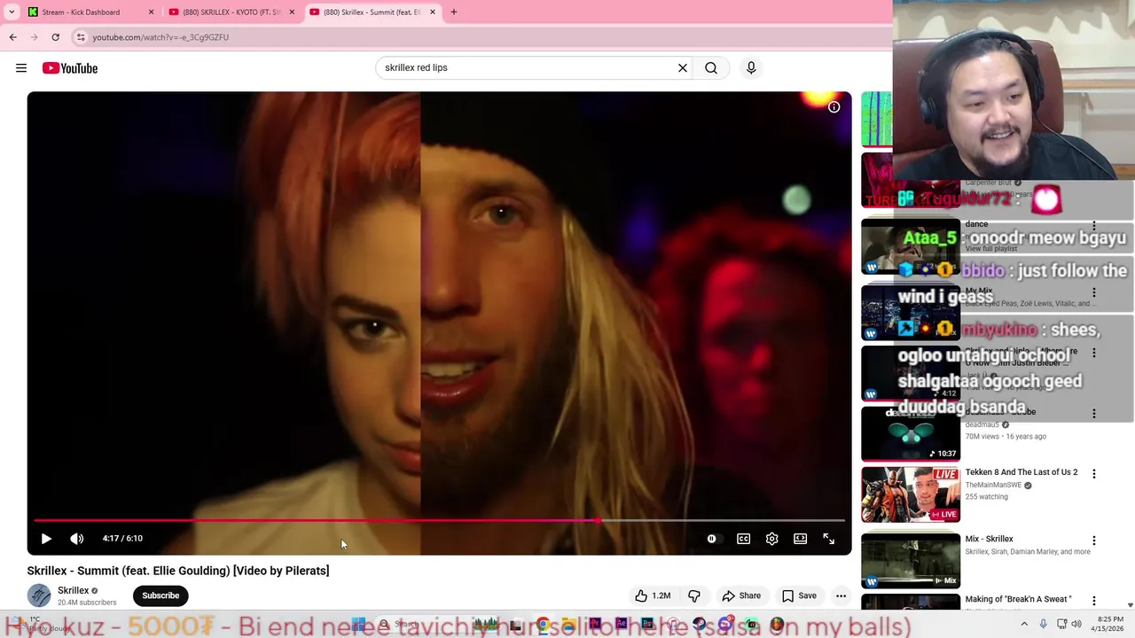
Task: Open the deadmau5 10:37 video thumbnail
Action: coord(910,433)
